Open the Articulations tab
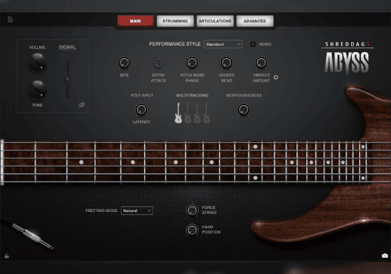 [x=214, y=21]
